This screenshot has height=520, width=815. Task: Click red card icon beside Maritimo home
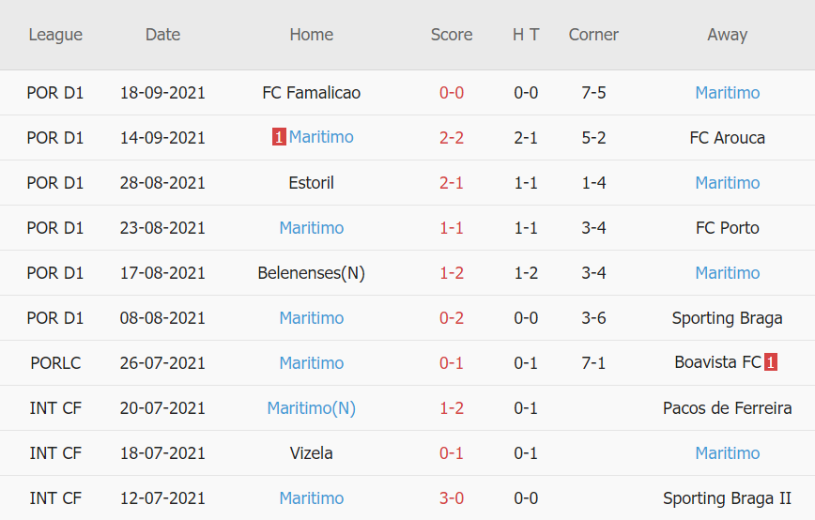[279, 138]
